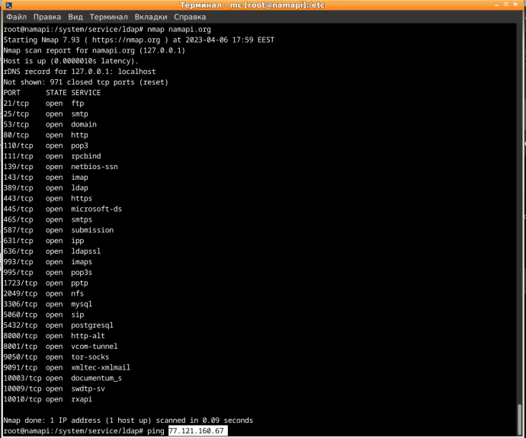
Task: Maximize the terminal window
Action: pyautogui.click(x=508, y=5)
